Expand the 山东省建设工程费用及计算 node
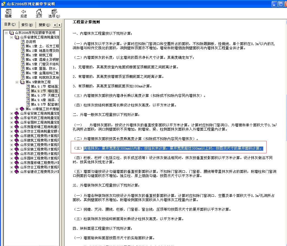The height and width of the screenshot is (246, 287). pos(11,172)
